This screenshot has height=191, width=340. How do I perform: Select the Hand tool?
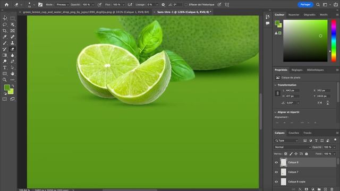click(12, 74)
